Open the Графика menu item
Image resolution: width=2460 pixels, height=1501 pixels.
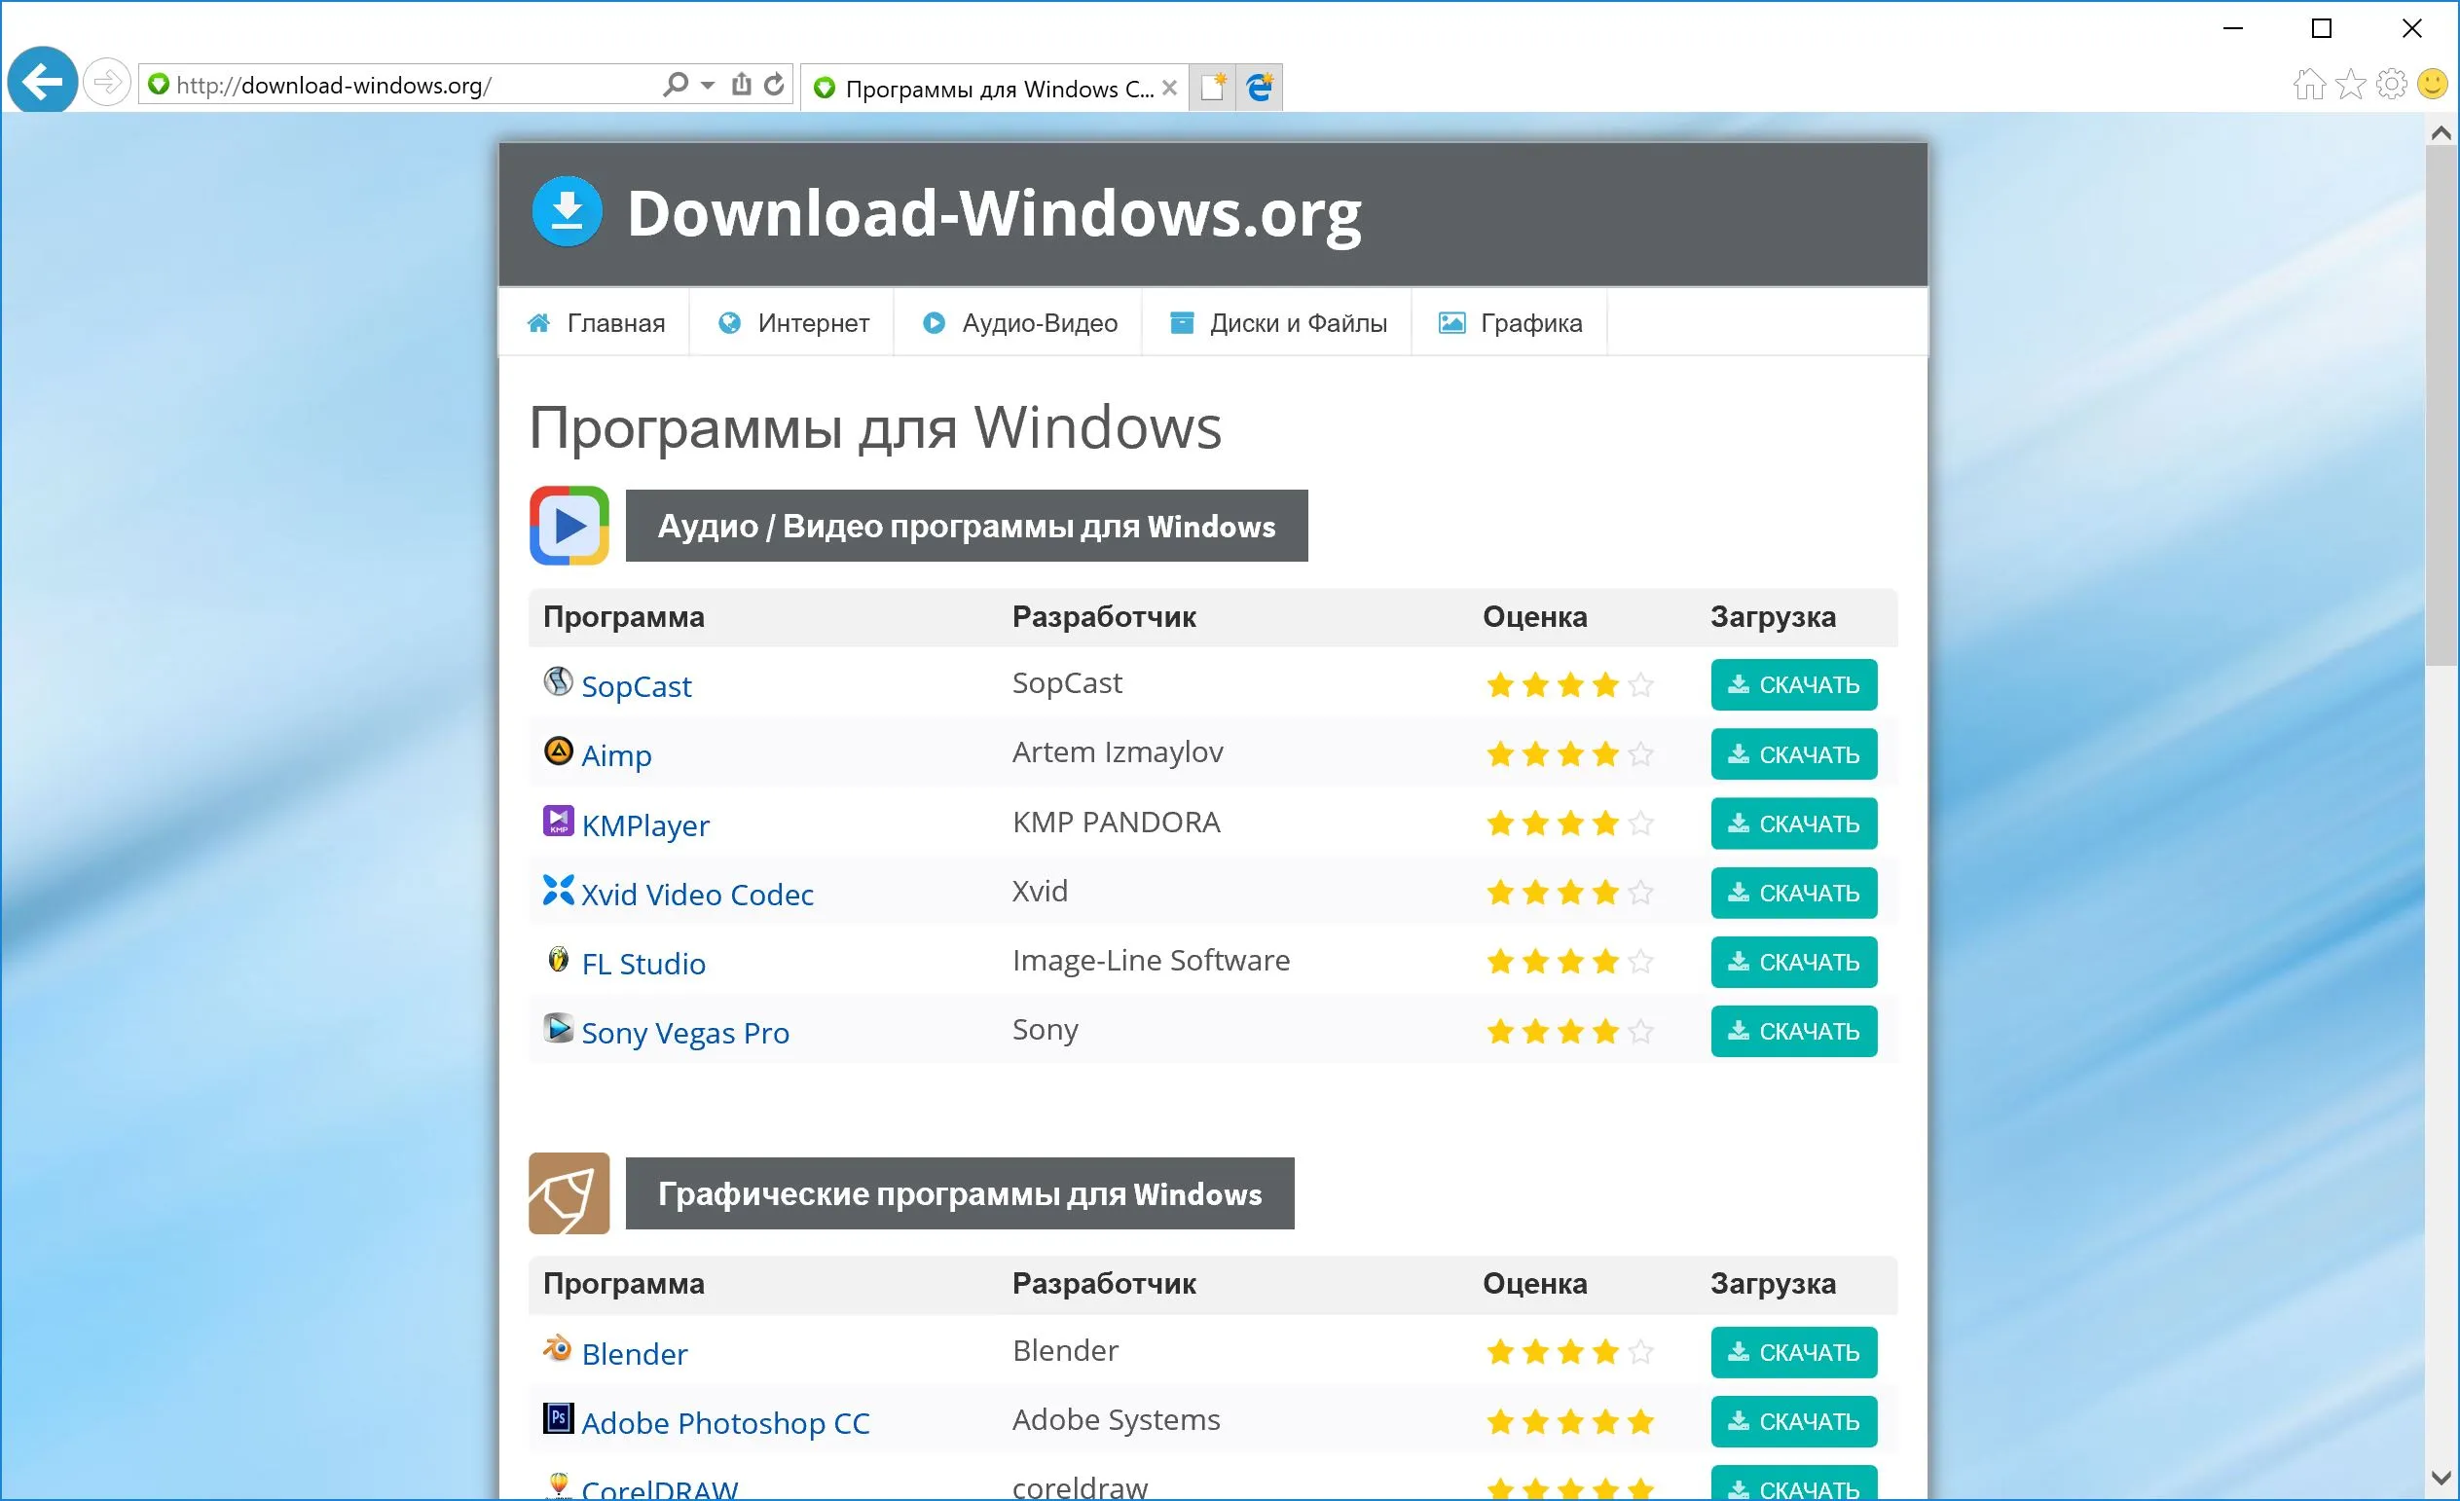[1510, 322]
